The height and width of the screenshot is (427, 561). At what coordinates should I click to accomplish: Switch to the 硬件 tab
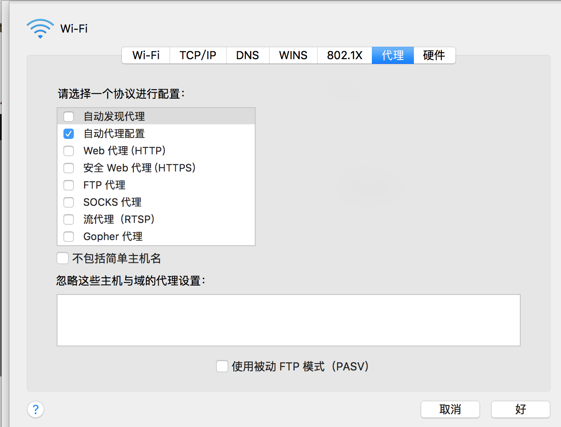tap(434, 55)
